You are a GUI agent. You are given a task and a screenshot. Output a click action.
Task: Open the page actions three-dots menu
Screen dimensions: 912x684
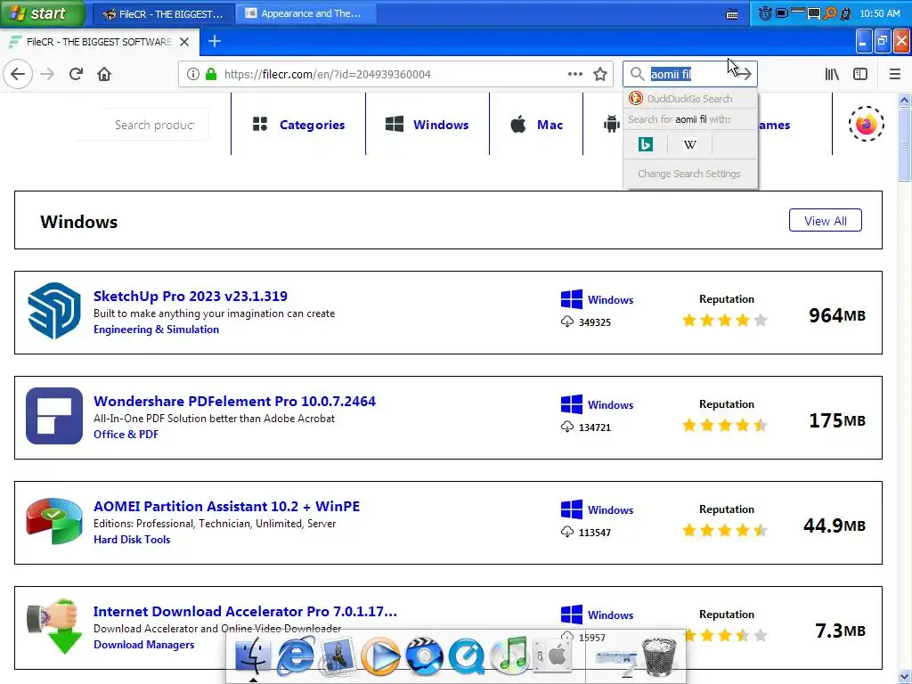point(574,74)
